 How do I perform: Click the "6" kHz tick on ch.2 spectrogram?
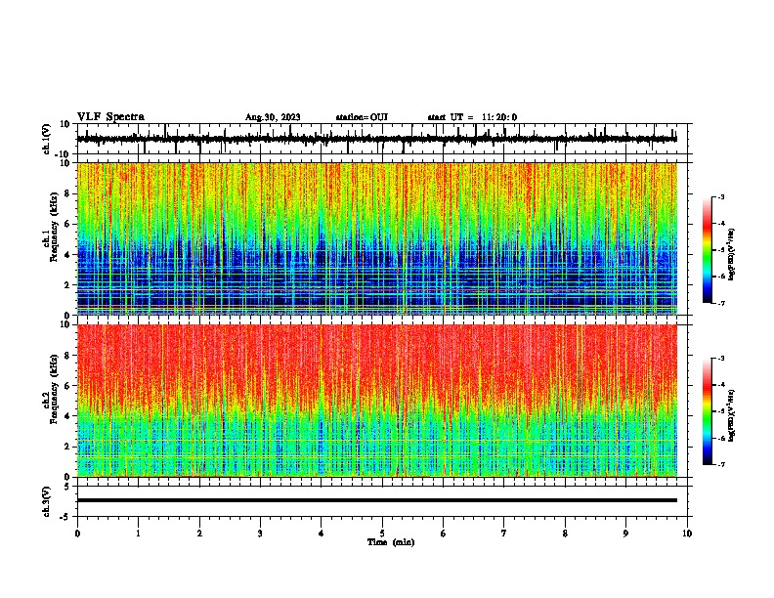[67, 386]
